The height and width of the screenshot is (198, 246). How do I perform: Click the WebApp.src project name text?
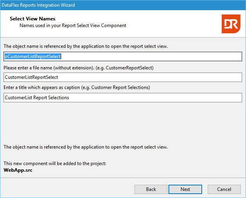pos(18,170)
